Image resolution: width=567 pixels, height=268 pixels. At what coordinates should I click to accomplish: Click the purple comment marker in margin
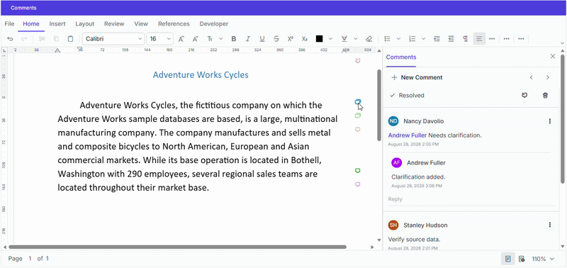(358, 184)
